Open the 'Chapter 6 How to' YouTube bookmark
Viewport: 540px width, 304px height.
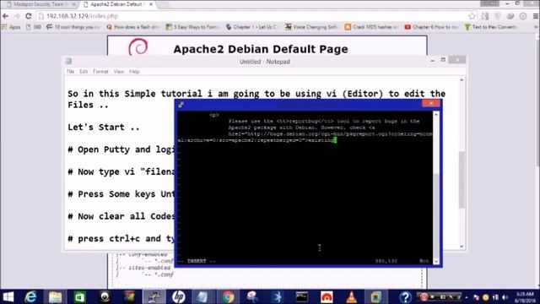pyautogui.click(x=431, y=26)
